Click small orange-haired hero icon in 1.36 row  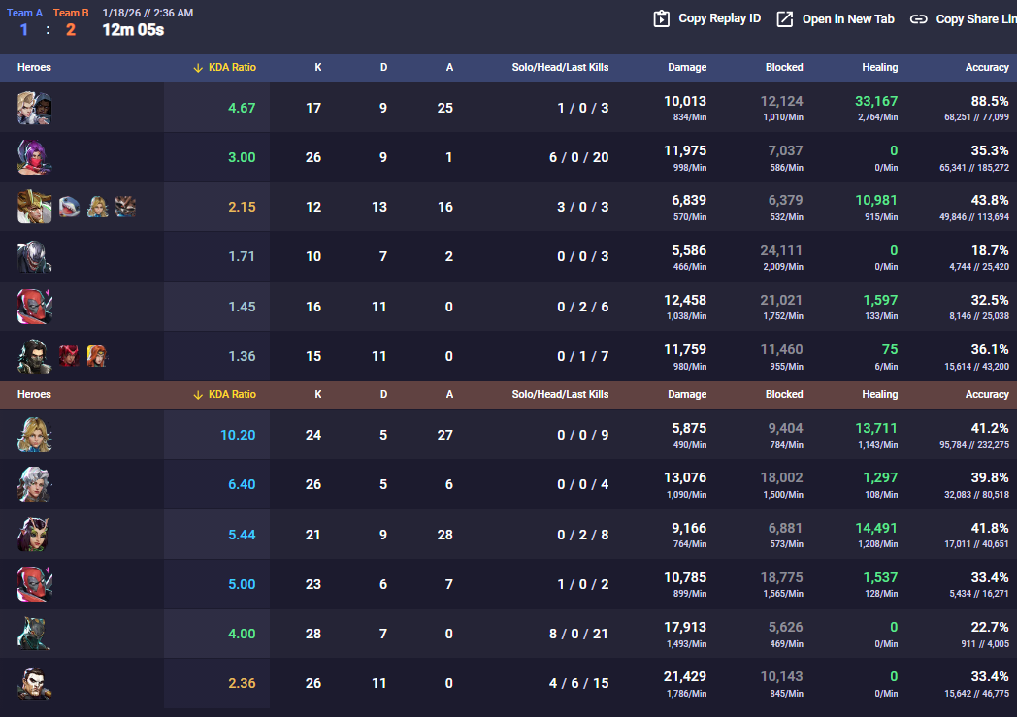97,356
